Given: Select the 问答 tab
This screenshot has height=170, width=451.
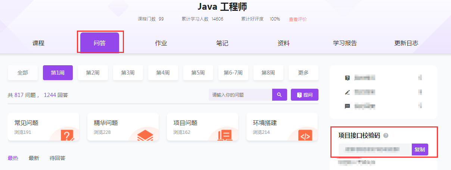Looking at the screenshot, I should coord(100,43).
